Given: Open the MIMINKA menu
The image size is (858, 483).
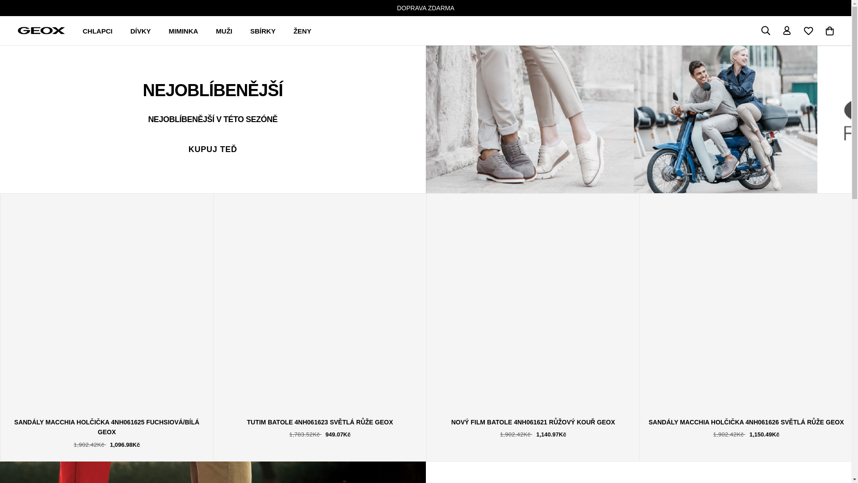Looking at the screenshot, I should 183,31.
